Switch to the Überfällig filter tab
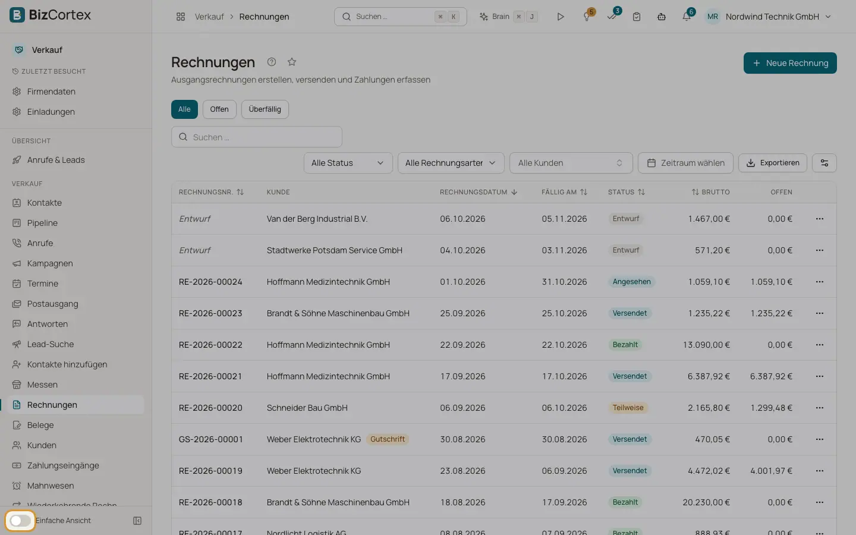 (265, 109)
